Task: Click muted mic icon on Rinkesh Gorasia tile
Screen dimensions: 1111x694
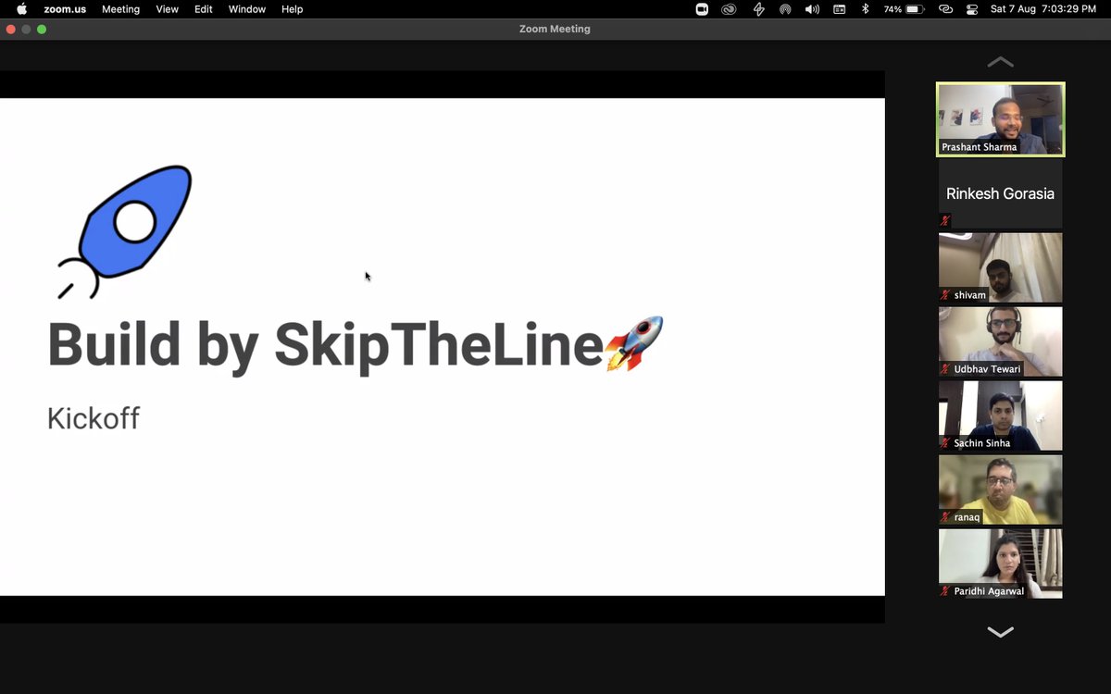Action: [945, 221]
